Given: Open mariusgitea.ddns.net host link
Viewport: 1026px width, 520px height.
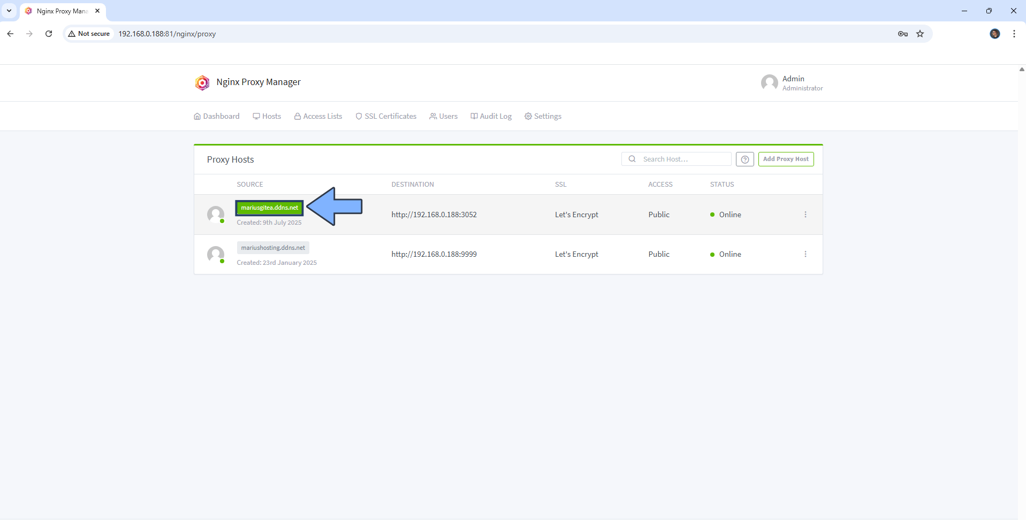Looking at the screenshot, I should tap(270, 208).
